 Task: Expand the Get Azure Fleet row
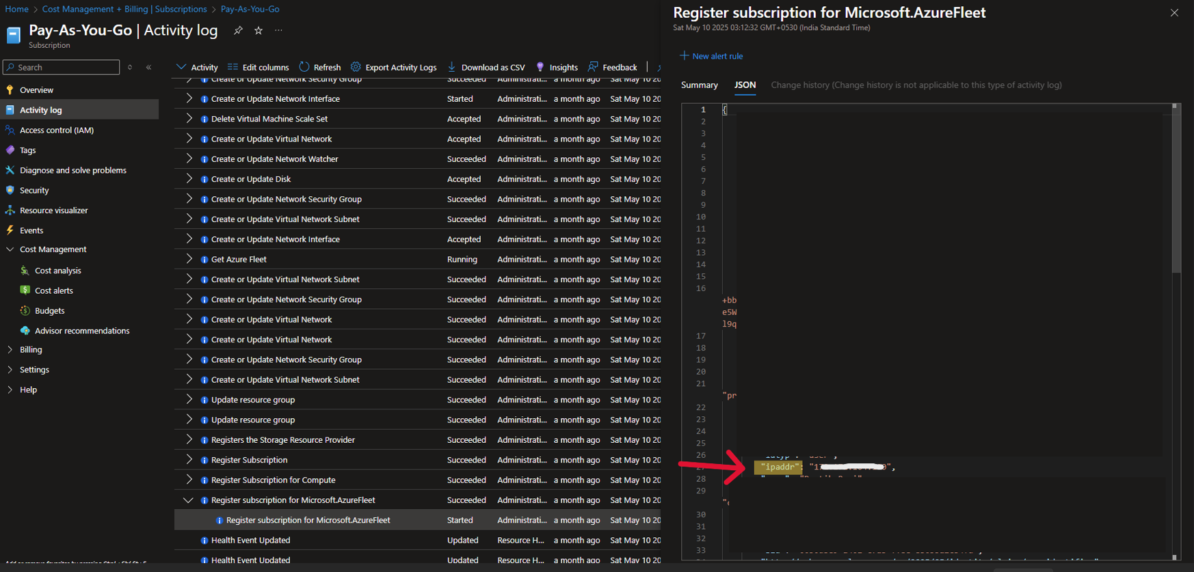(189, 259)
